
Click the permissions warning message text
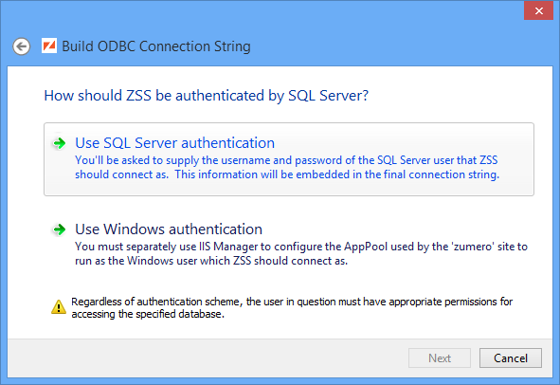tap(292, 308)
